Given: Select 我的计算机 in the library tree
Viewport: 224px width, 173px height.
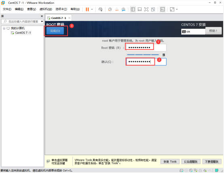Looking at the screenshot, I should [18, 28].
